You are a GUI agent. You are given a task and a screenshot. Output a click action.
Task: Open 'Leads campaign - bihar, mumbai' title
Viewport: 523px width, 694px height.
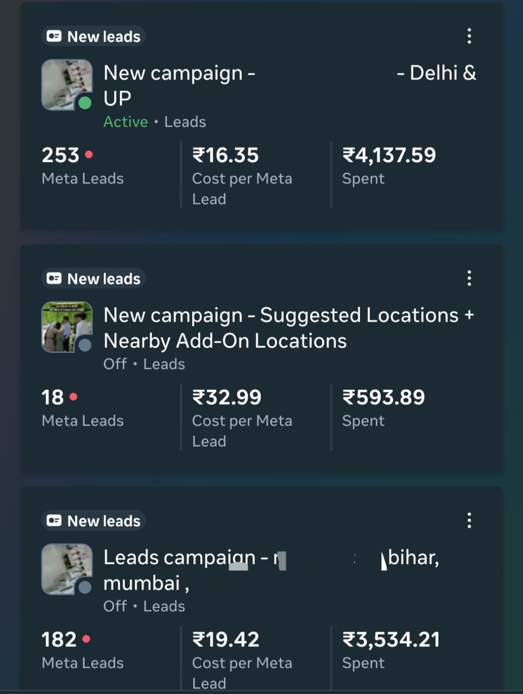point(179,558)
